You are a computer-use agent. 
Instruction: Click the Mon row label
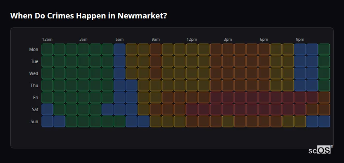[34, 49]
